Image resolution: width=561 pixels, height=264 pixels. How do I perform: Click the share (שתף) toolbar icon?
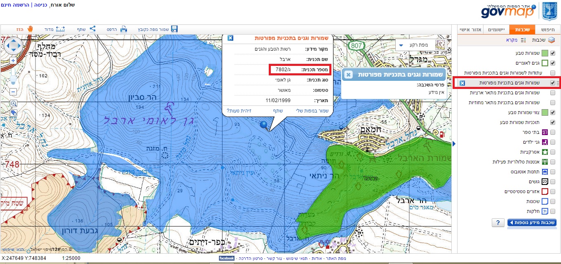93,29
